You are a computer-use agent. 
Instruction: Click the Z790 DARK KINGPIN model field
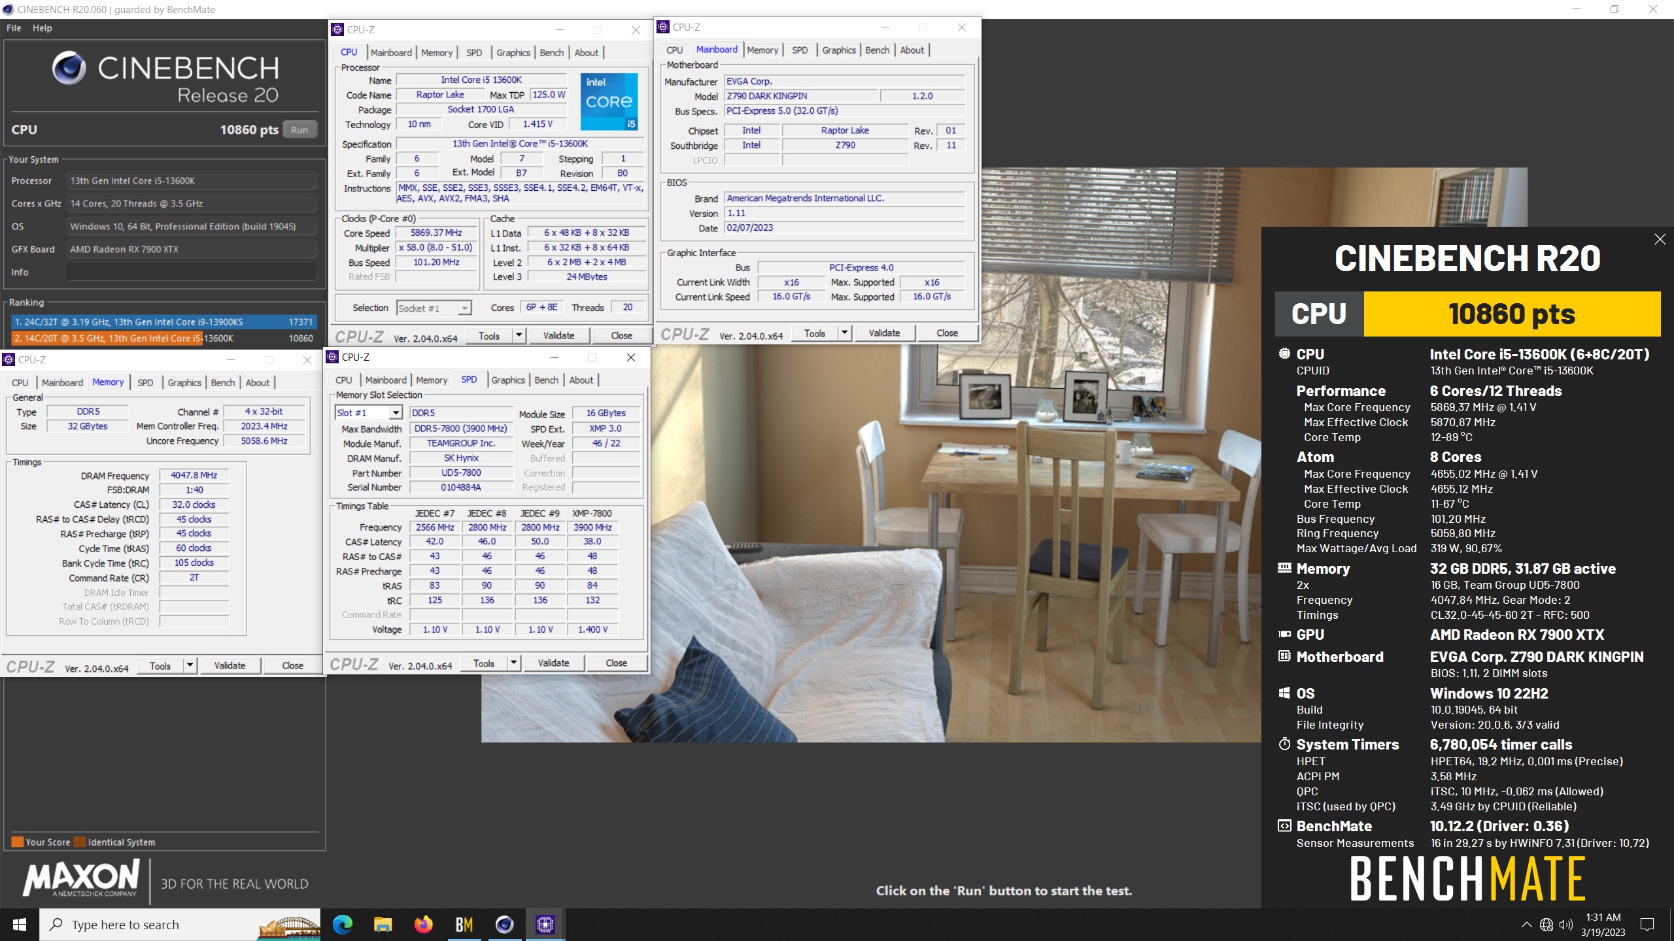point(800,95)
